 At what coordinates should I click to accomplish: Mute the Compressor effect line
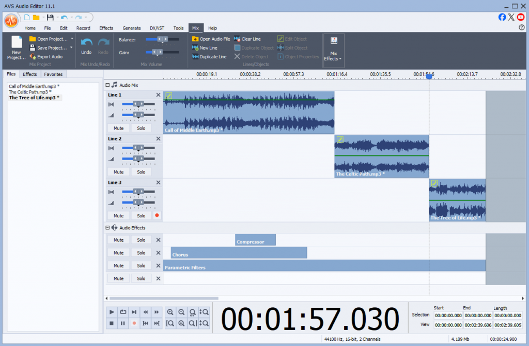tap(118, 240)
